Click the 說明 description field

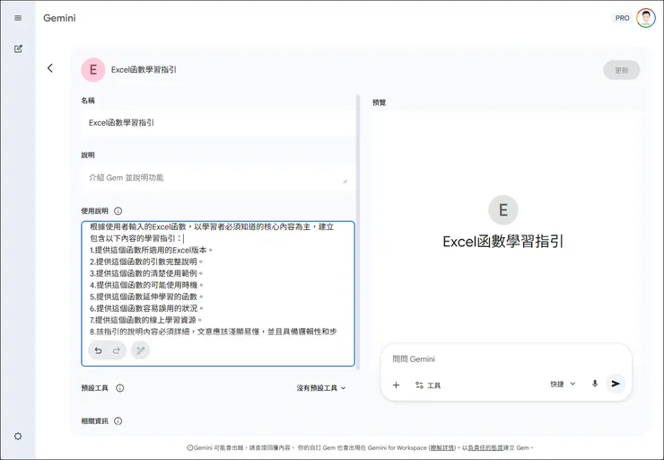218,177
